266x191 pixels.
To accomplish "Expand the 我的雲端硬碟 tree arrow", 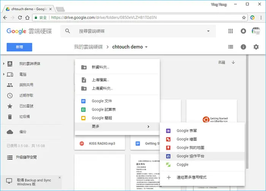I will [x=4, y=64].
